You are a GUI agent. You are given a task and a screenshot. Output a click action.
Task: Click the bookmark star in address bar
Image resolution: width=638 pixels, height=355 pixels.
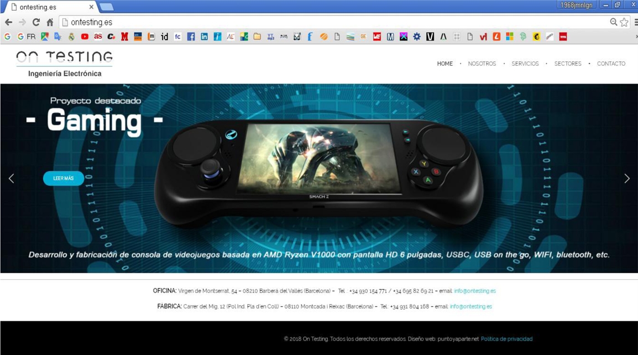coord(624,22)
